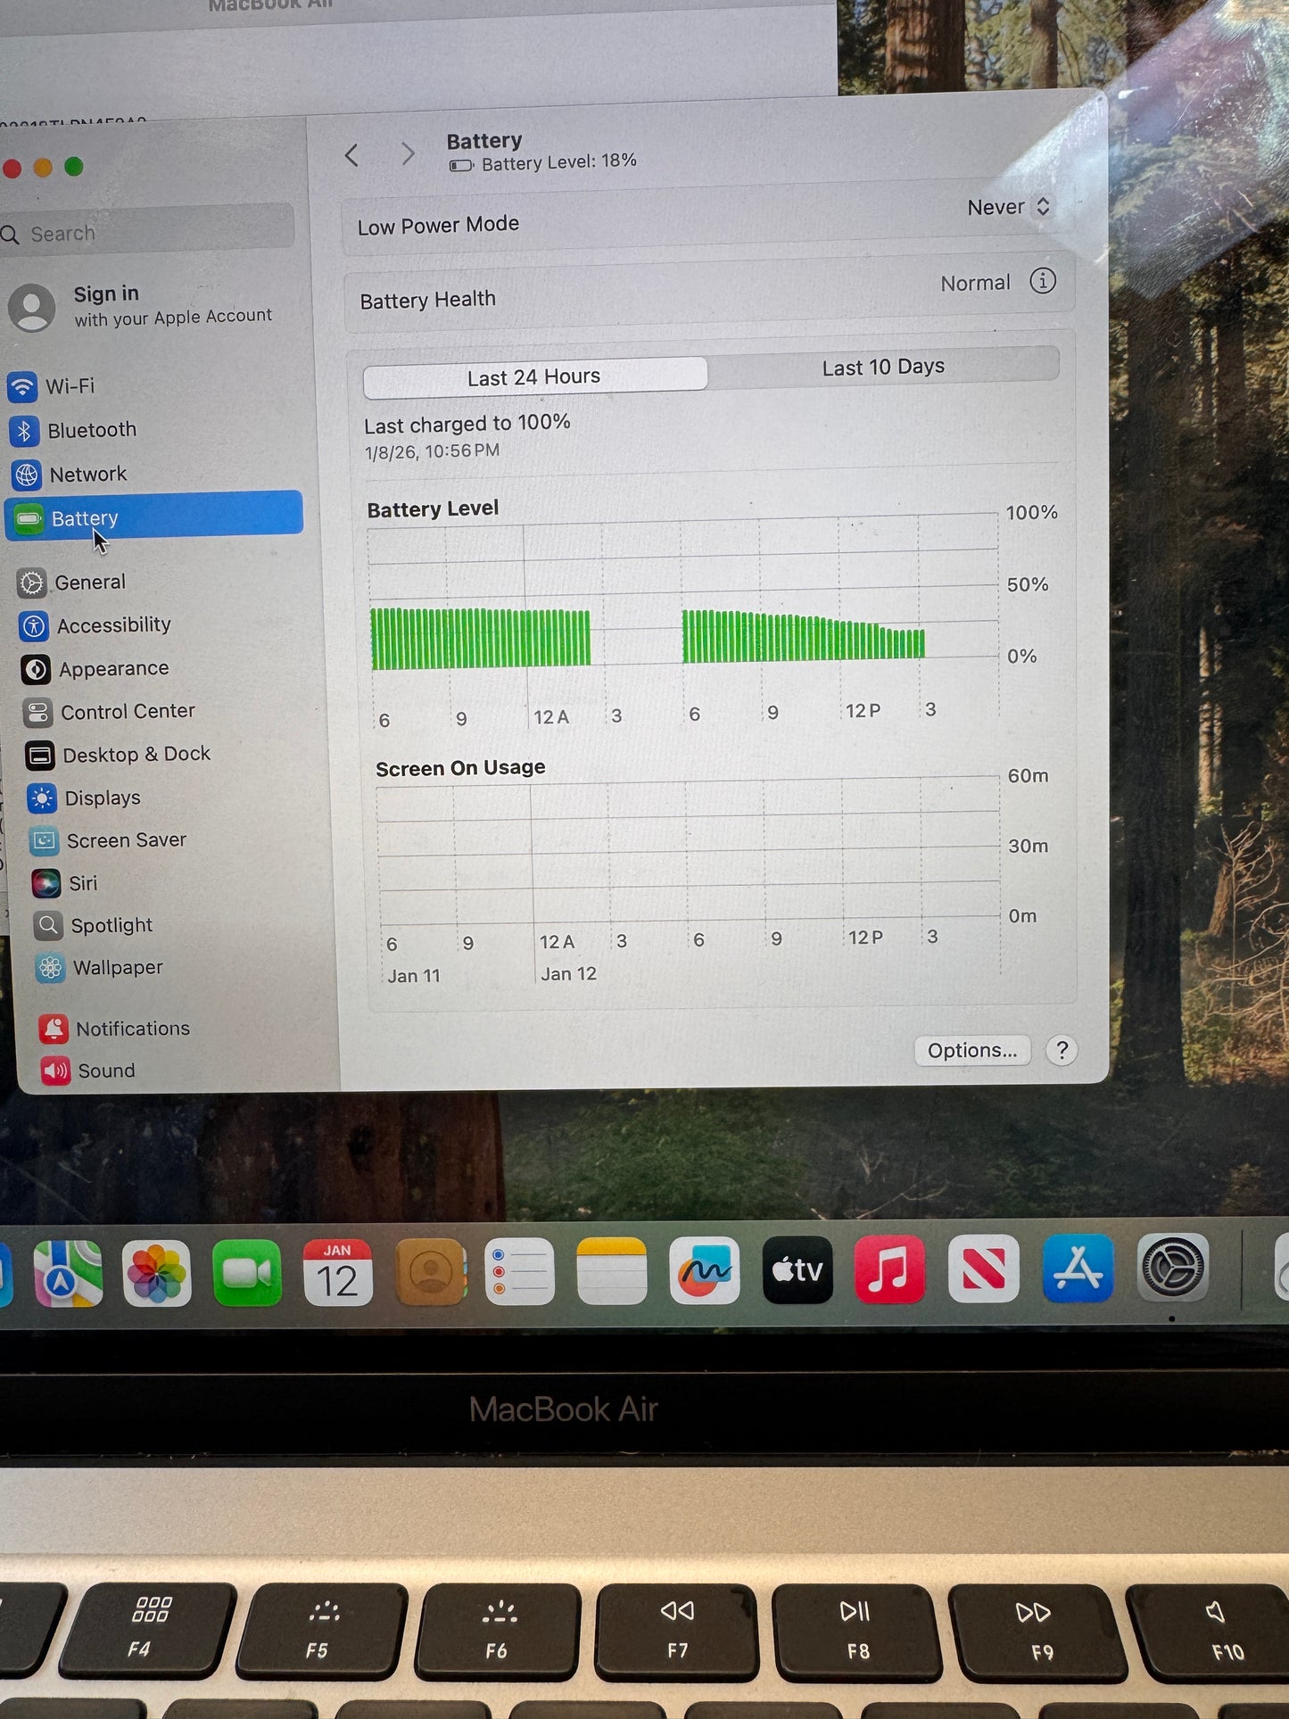Select the Displays sun icon
Viewport: 1289px width, 1719px height.
pyautogui.click(x=42, y=798)
